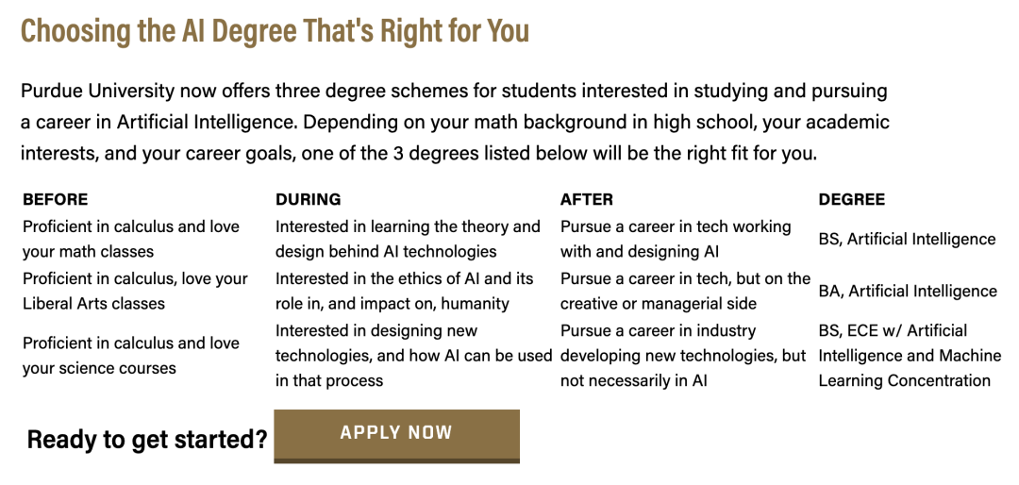Click "love your math classes" cell
Viewport: 1019px width, 485px height.
point(131,239)
